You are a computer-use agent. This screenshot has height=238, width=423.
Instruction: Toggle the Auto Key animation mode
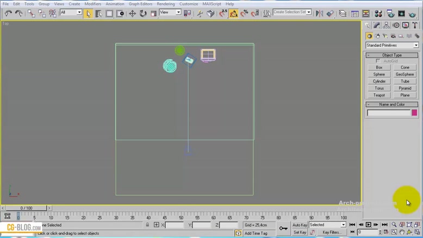pyautogui.click(x=300, y=225)
